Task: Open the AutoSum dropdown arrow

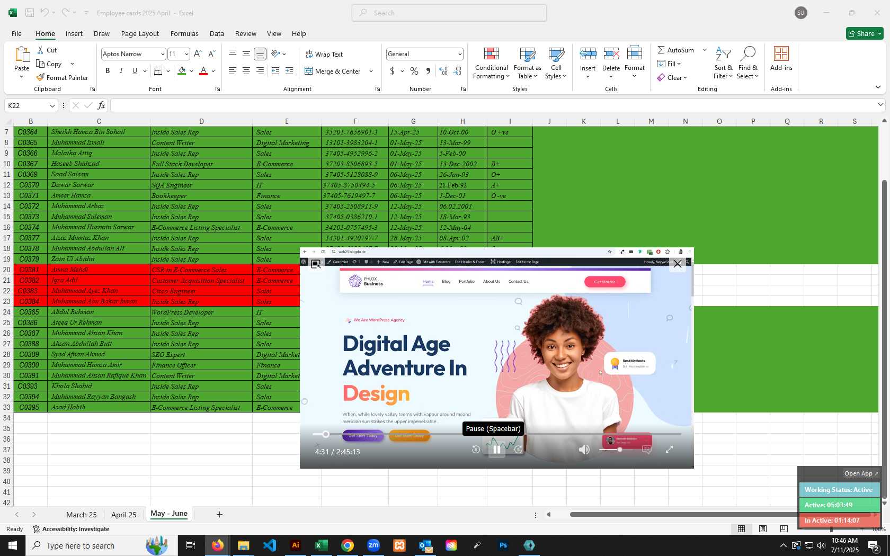Action: 705,50
